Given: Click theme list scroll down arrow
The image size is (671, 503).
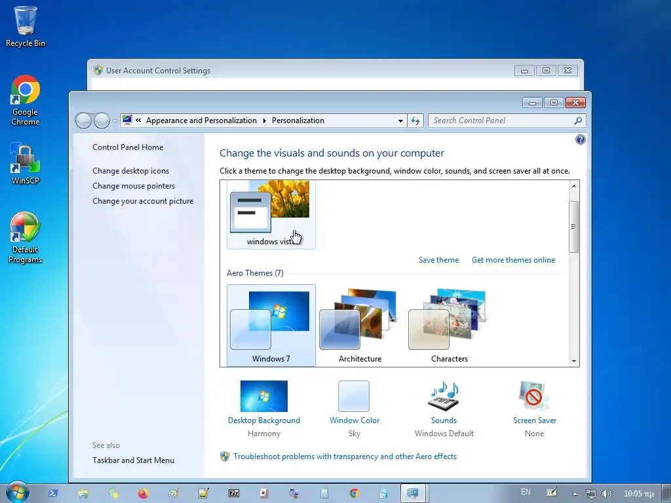Looking at the screenshot, I should [574, 362].
